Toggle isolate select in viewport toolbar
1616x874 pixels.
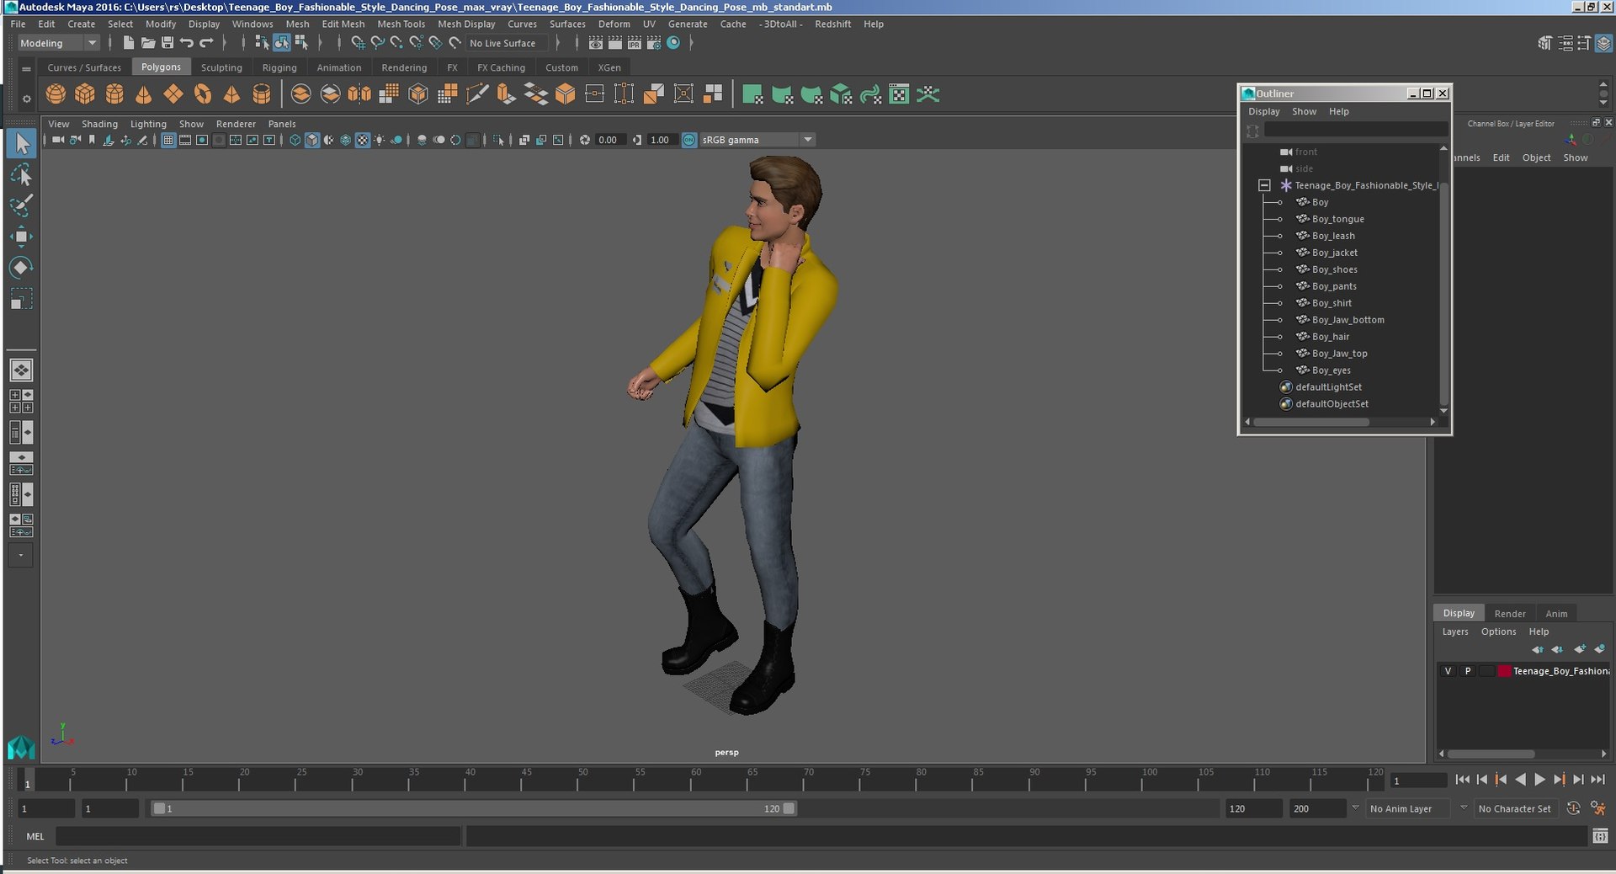point(499,140)
